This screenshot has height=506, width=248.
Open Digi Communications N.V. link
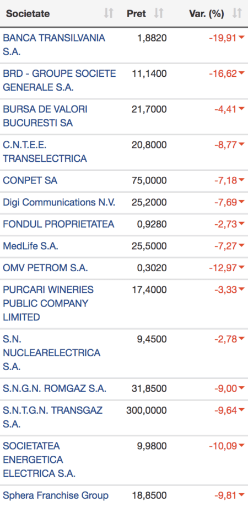[59, 202]
